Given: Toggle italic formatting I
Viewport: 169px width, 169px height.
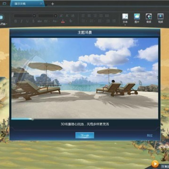Looking at the screenshot, I should coord(22,21).
